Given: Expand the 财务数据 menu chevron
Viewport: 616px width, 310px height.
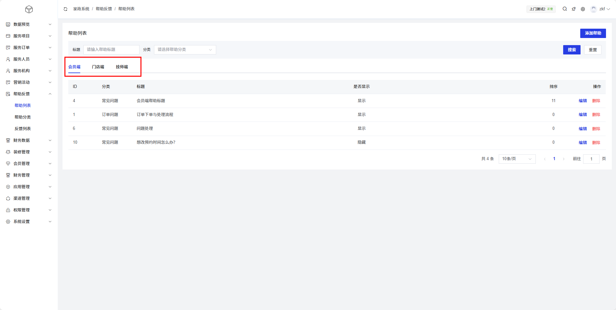Looking at the screenshot, I should 50,140.
